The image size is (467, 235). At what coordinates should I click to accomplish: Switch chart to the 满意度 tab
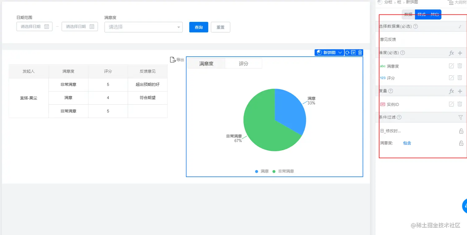206,64
